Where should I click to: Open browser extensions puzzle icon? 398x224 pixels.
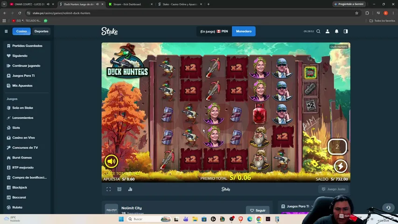tap(367, 13)
